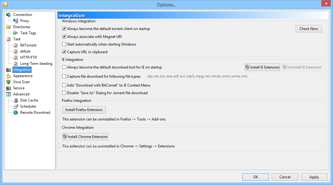Select eMule task settings
The height and width of the screenshot is (185, 333).
pos(25,52)
